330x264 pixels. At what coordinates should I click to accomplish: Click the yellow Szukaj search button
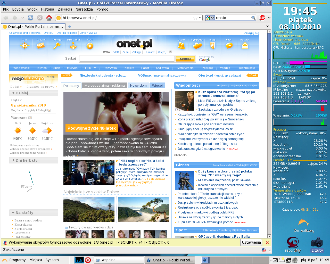(x=185, y=59)
